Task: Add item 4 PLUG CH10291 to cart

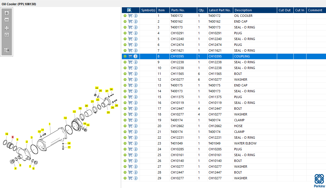Action: (130, 33)
